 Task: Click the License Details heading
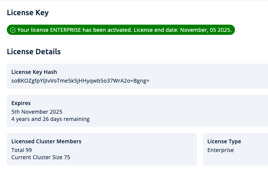click(34, 52)
